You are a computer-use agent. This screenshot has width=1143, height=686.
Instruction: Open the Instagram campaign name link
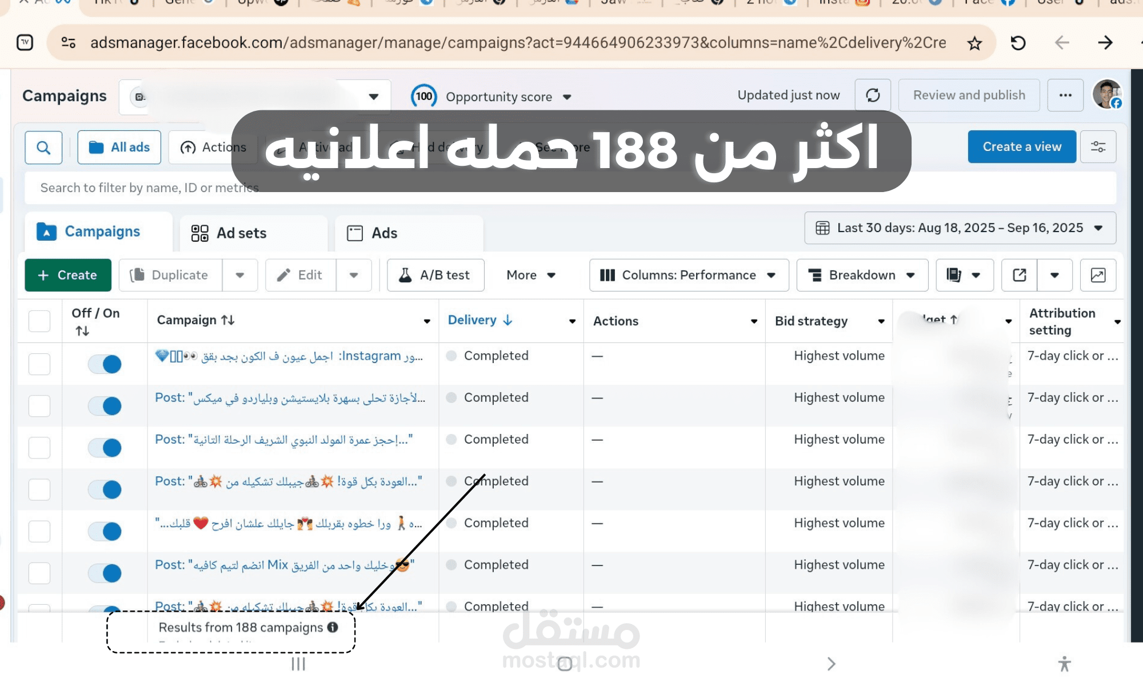pyautogui.click(x=289, y=356)
